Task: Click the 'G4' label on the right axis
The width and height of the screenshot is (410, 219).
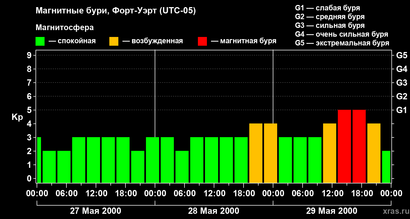Action: coord(402,69)
